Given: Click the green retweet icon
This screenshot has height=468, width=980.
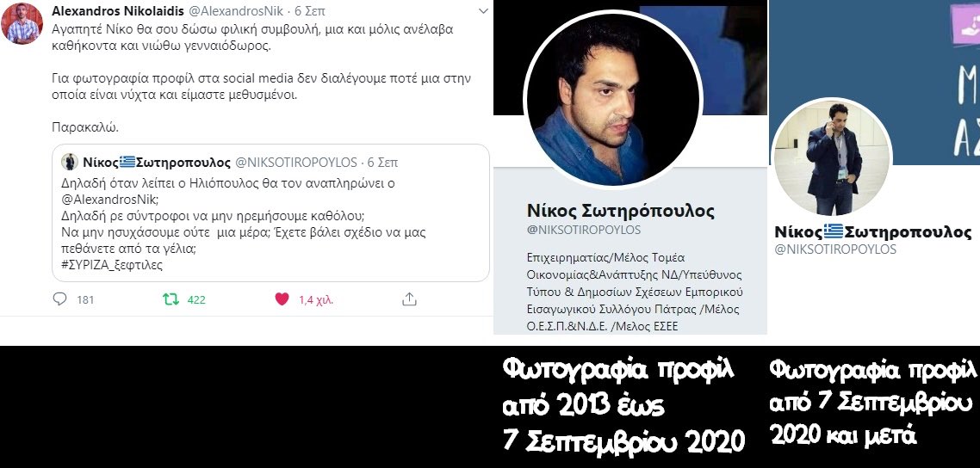Looking at the screenshot, I should pos(171,299).
